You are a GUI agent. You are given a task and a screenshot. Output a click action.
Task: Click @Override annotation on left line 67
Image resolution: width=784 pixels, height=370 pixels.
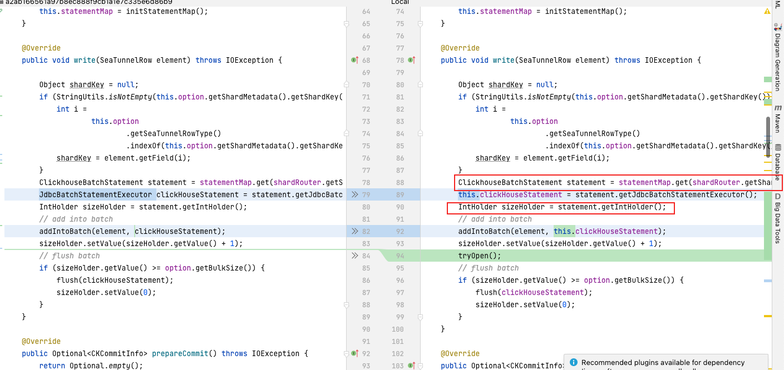coord(41,48)
